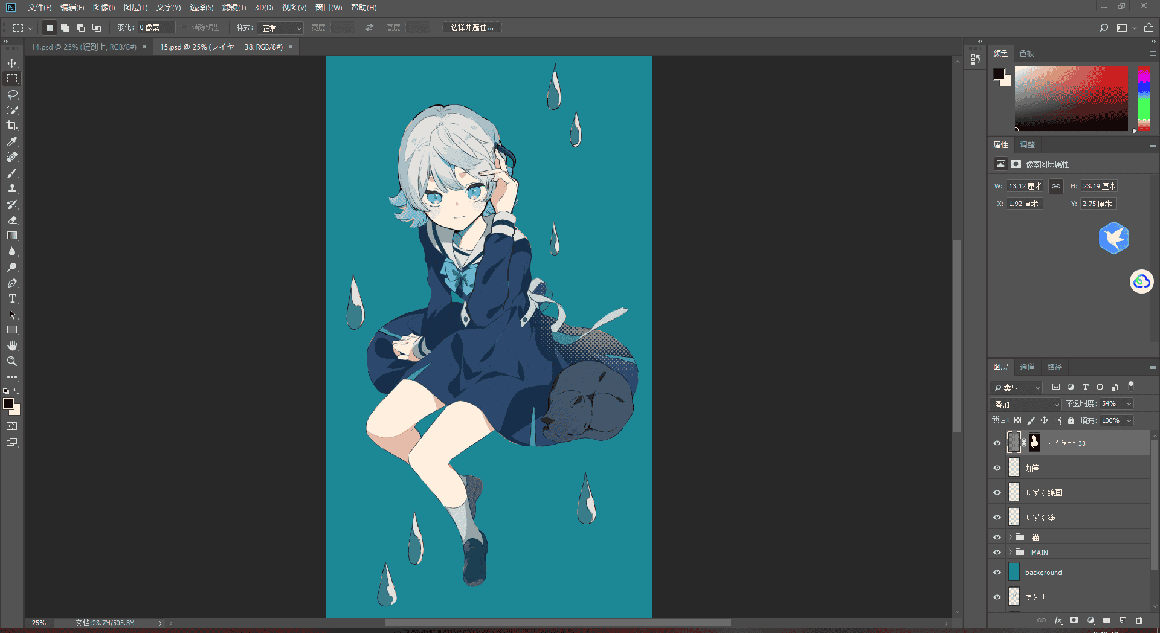Hide the 加筆 layer

pyautogui.click(x=997, y=468)
